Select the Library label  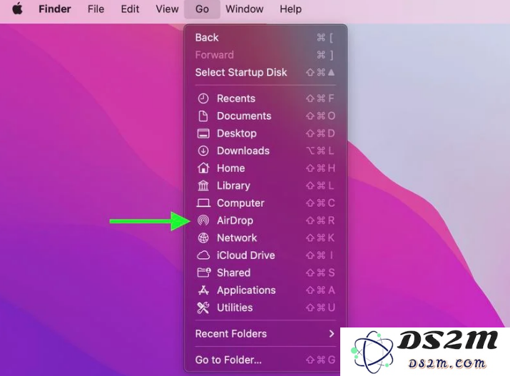(x=233, y=186)
